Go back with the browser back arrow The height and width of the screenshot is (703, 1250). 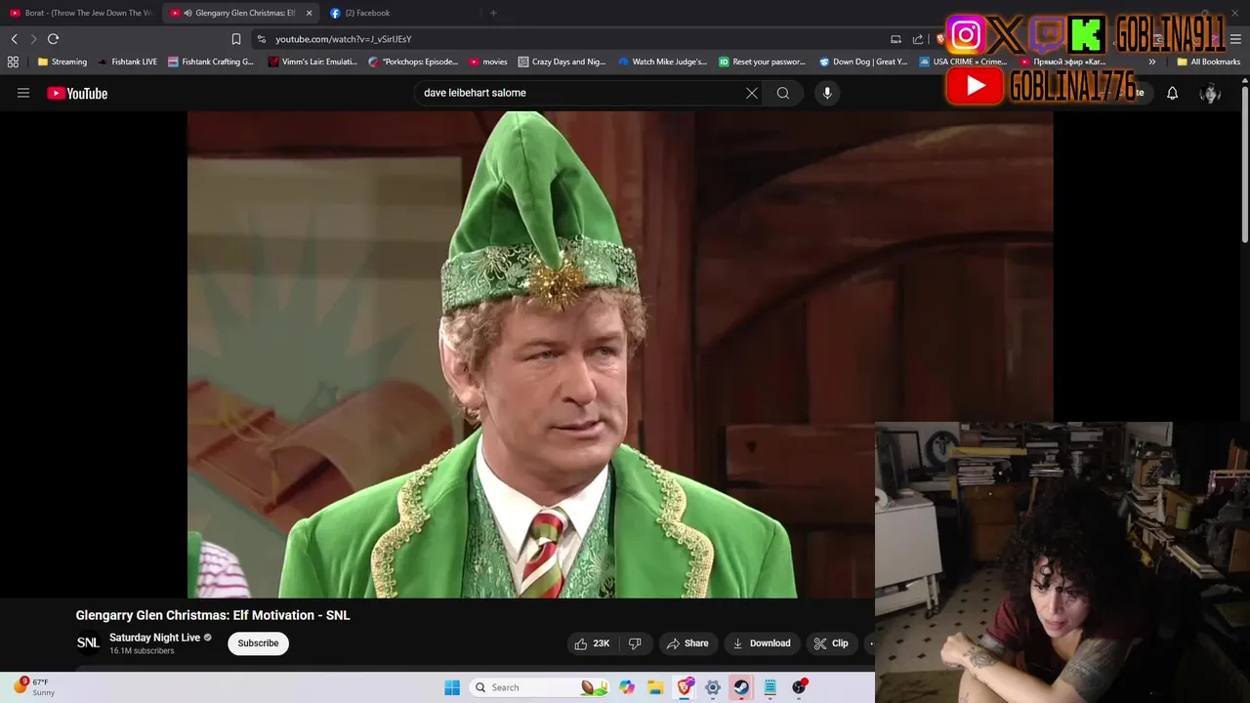pos(14,39)
